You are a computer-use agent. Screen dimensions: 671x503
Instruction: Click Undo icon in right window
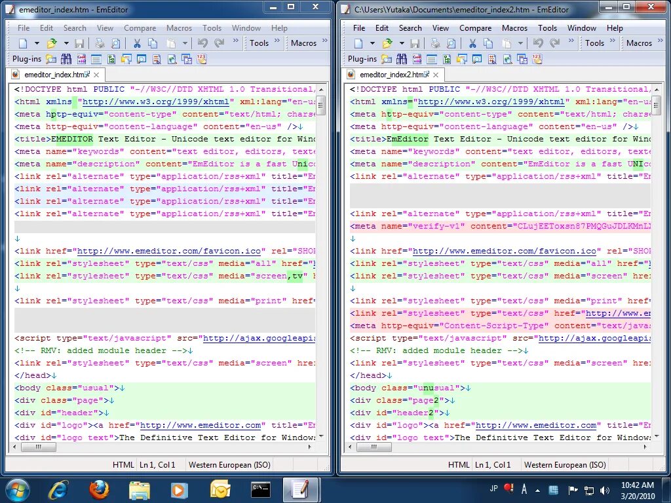coord(539,43)
